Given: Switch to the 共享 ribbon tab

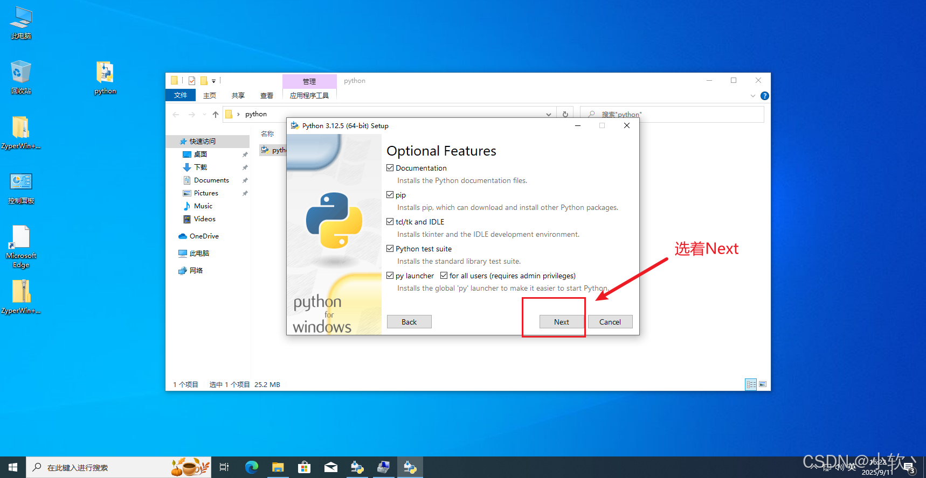Looking at the screenshot, I should coord(238,95).
